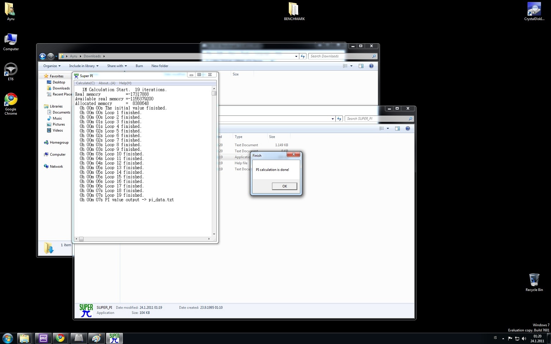Toggle the preview pane in Downloads window
This screenshot has height=344, width=551.
tap(361, 66)
